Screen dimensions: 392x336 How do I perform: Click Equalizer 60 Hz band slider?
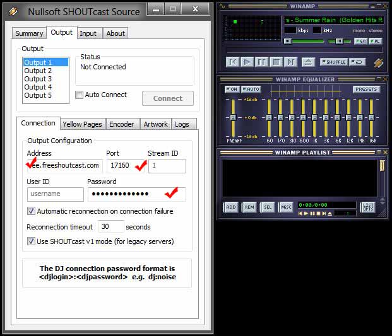(x=270, y=118)
